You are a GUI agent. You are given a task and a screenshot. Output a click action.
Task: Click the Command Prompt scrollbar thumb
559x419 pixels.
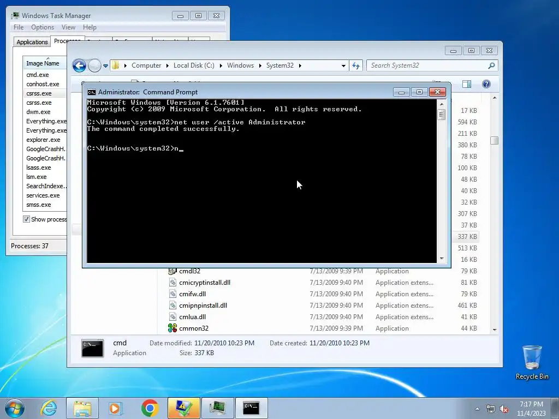[442, 115]
